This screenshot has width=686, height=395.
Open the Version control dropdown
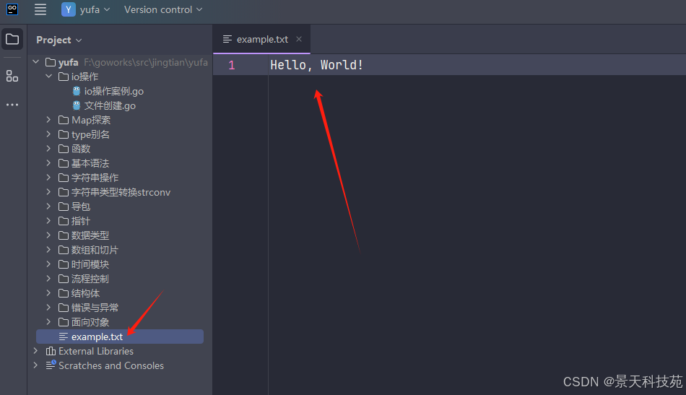tap(162, 9)
